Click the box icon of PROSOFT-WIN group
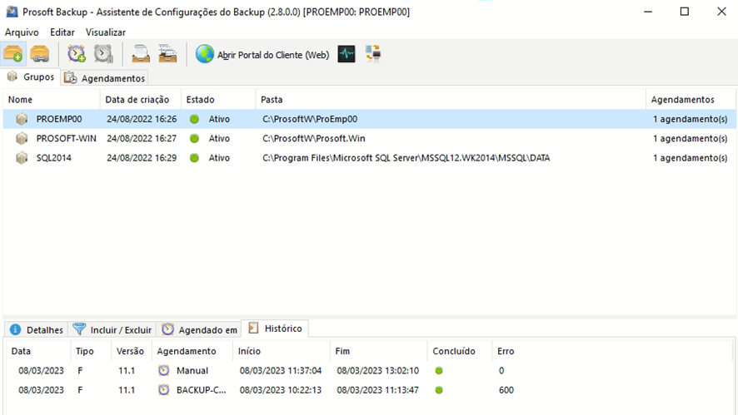 tap(22, 139)
